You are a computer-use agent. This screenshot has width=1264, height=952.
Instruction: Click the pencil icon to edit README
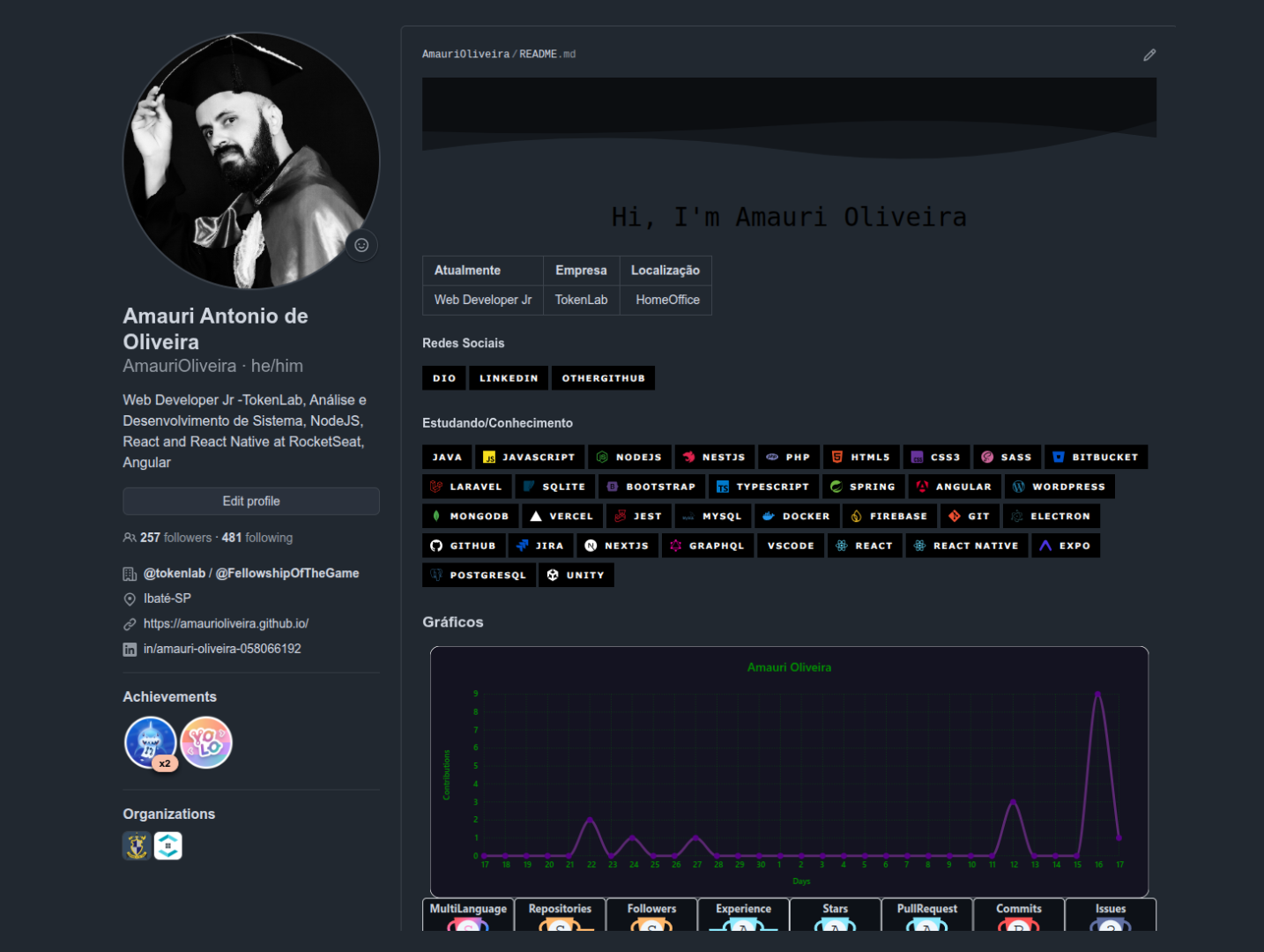point(1149,55)
